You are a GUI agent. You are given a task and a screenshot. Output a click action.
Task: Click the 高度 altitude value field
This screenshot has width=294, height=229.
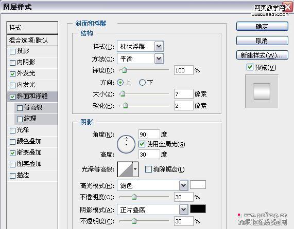point(149,155)
